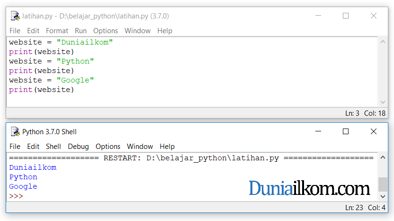This screenshot has width=394, height=221.
Task: Click editor scrollbar down arrow
Action: tap(383, 102)
